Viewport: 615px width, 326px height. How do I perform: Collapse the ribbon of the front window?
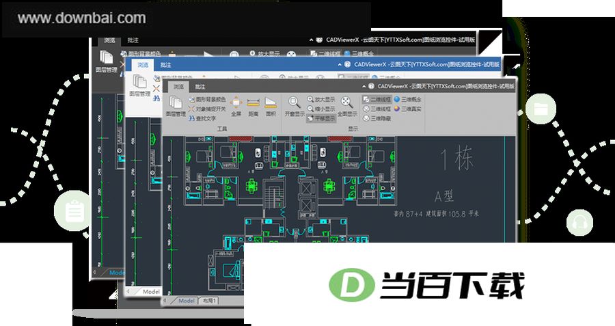pos(364,86)
